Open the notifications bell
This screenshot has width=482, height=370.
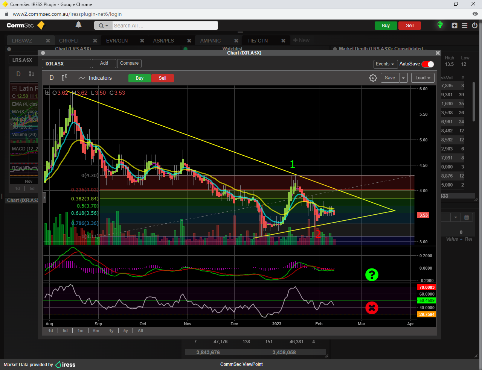point(78,25)
